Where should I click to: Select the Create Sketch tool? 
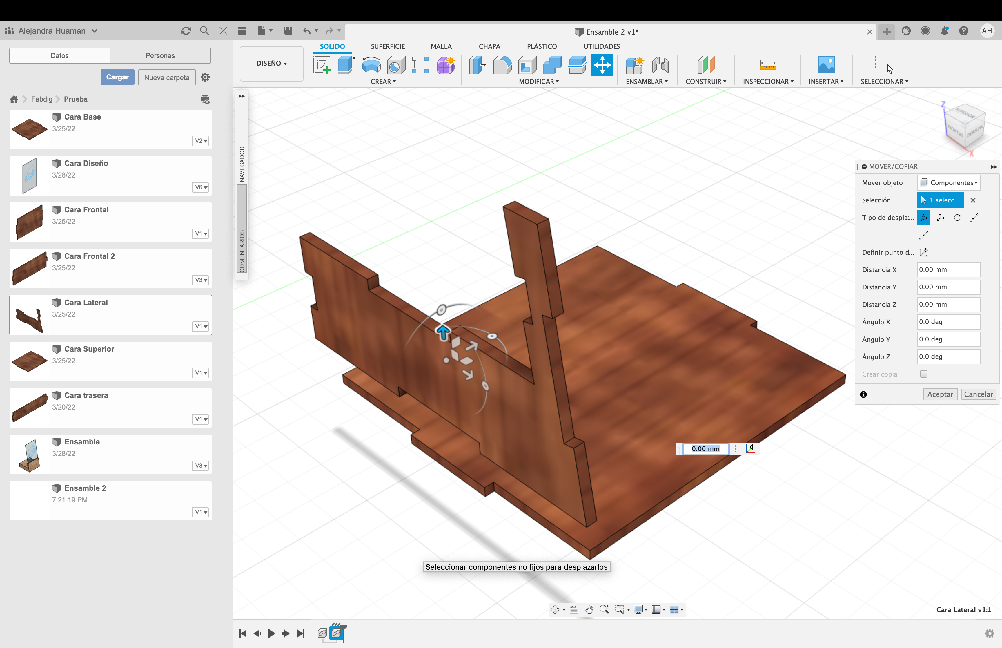coord(322,65)
